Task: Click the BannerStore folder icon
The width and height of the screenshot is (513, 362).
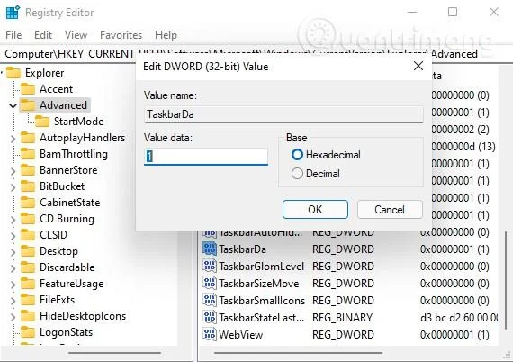Action: 28,170
